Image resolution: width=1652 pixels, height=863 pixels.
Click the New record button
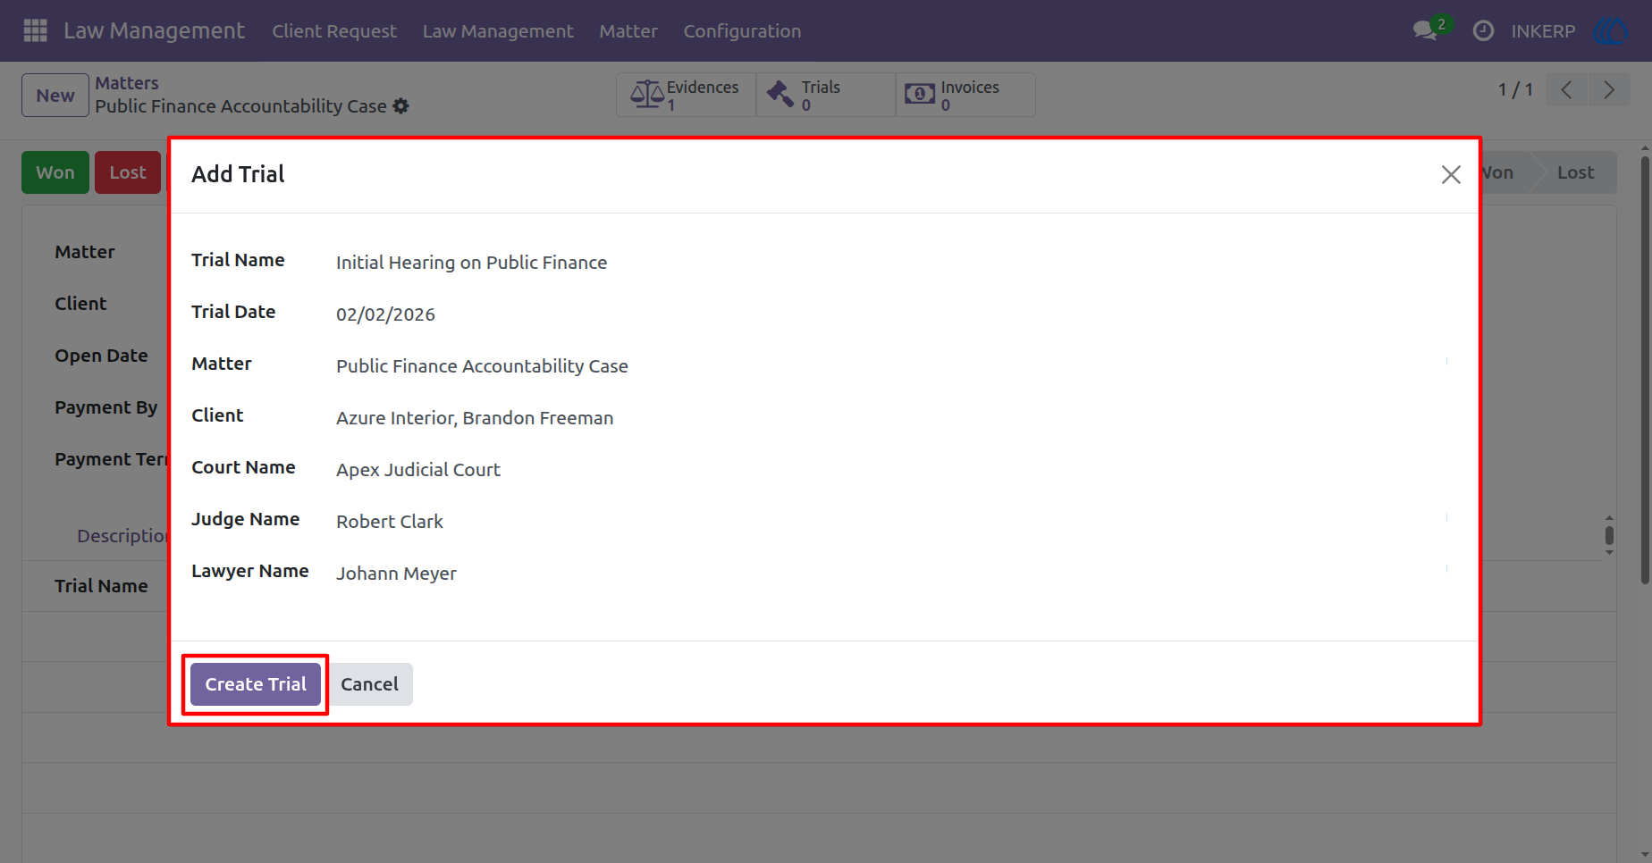coord(55,96)
